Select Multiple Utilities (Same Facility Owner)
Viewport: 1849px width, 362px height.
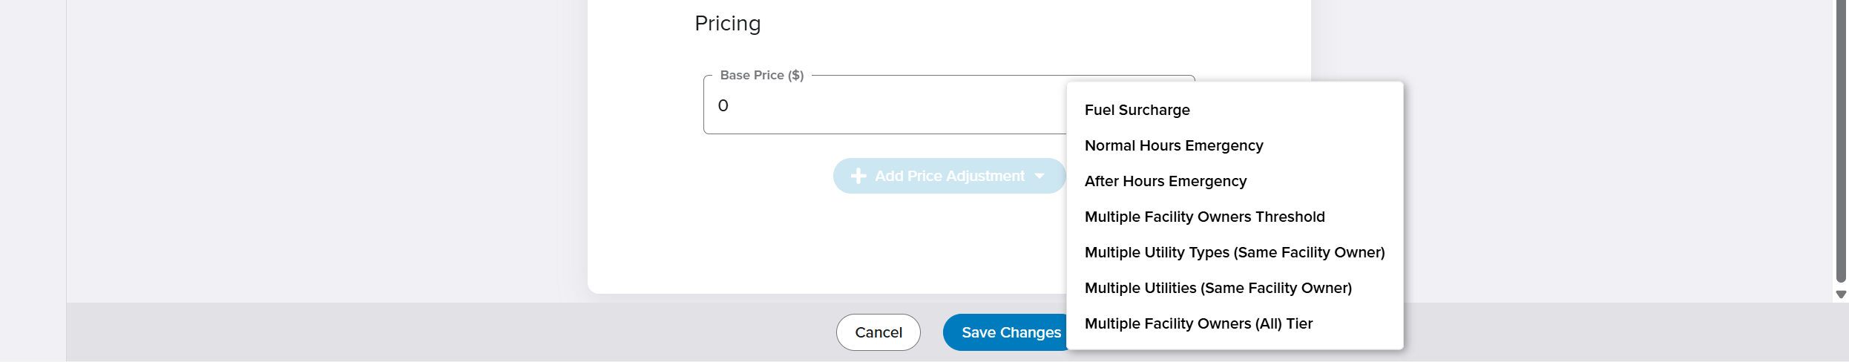point(1218,288)
